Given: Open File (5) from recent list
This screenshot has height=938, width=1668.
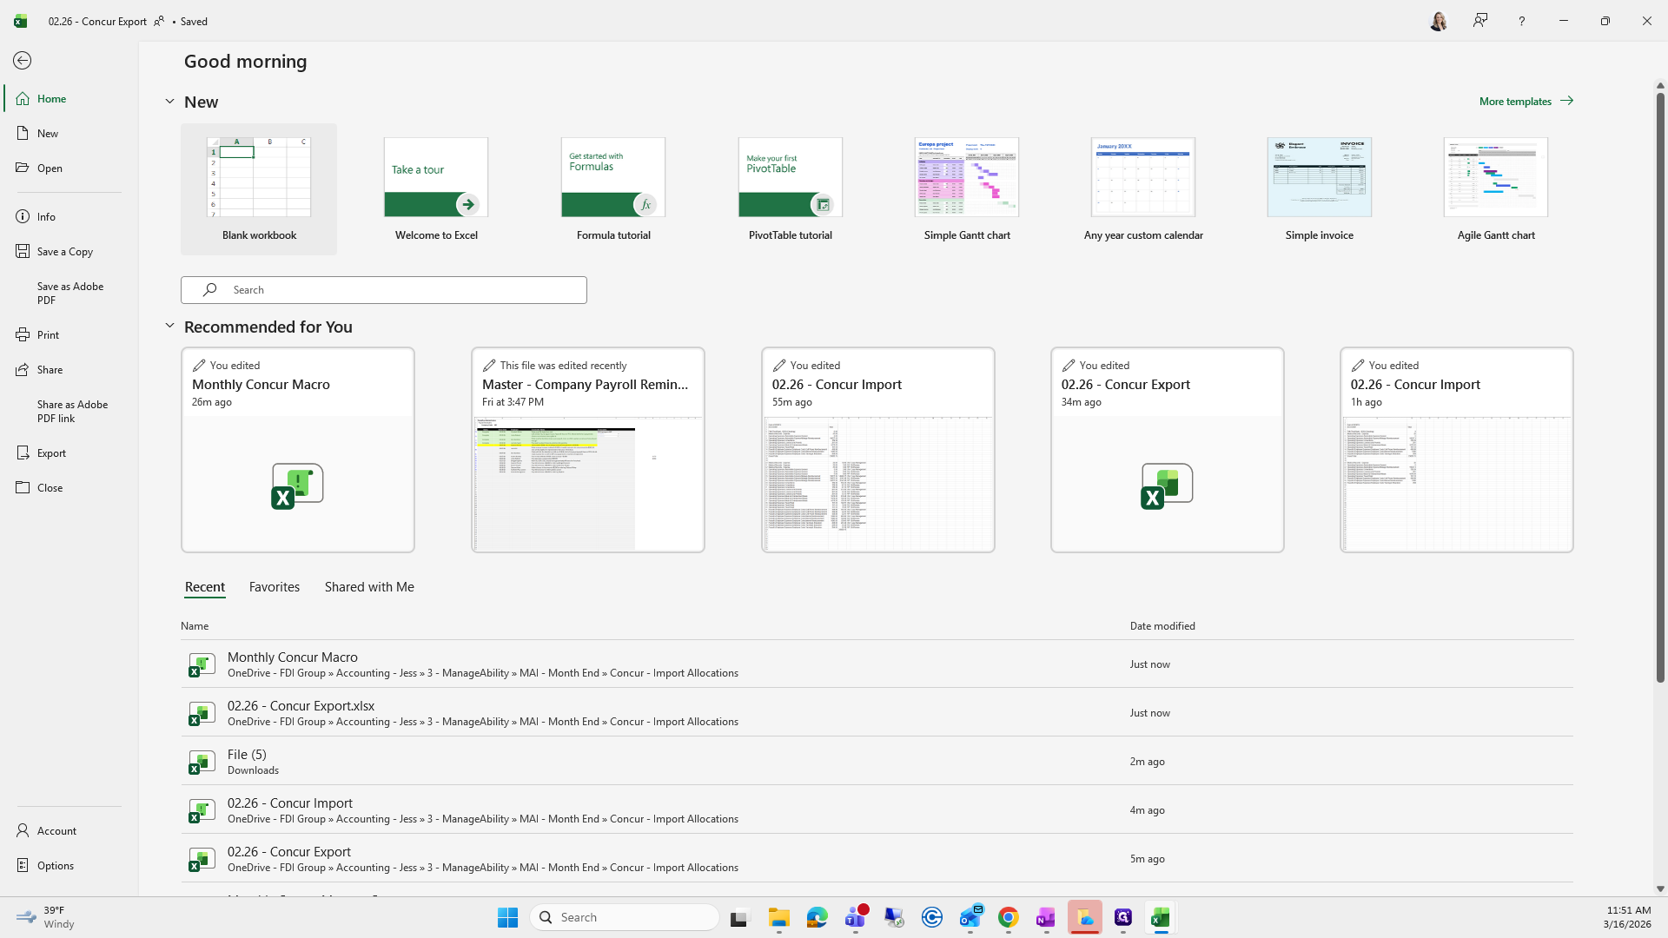Looking at the screenshot, I should click(247, 755).
